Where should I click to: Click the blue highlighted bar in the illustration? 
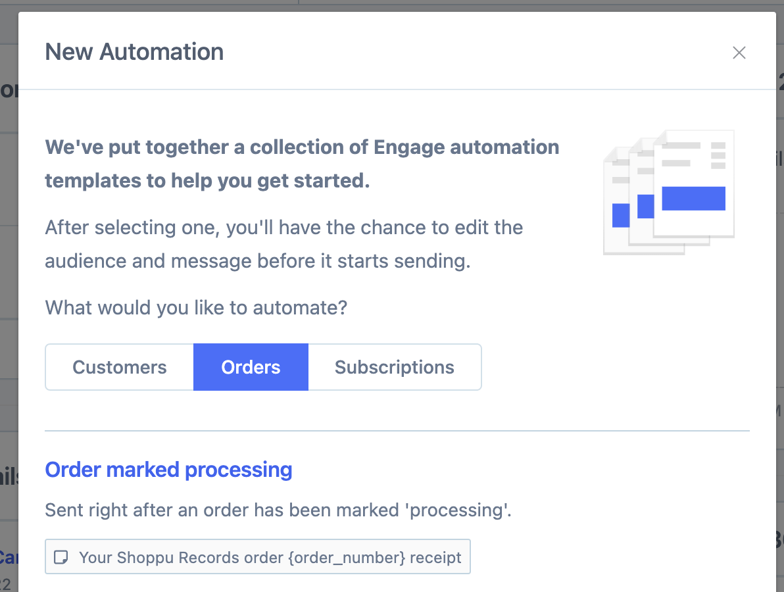693,199
